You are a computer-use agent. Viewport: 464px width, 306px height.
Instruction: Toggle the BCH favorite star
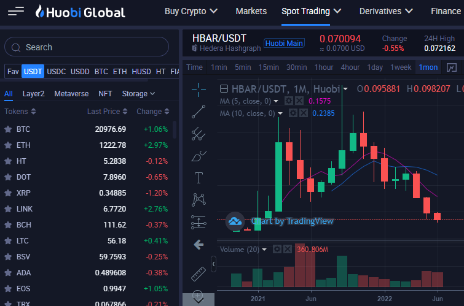tap(8, 225)
